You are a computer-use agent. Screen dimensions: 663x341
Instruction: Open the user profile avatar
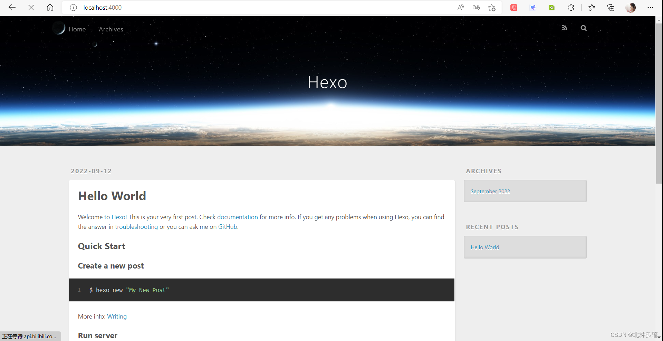631,8
